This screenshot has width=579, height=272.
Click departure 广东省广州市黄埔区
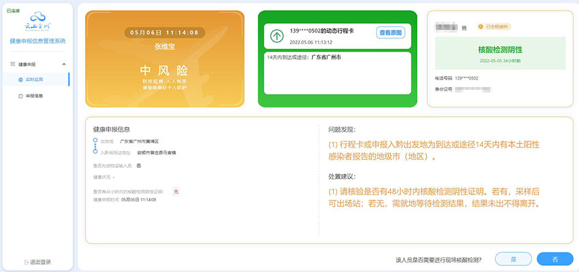(139, 141)
